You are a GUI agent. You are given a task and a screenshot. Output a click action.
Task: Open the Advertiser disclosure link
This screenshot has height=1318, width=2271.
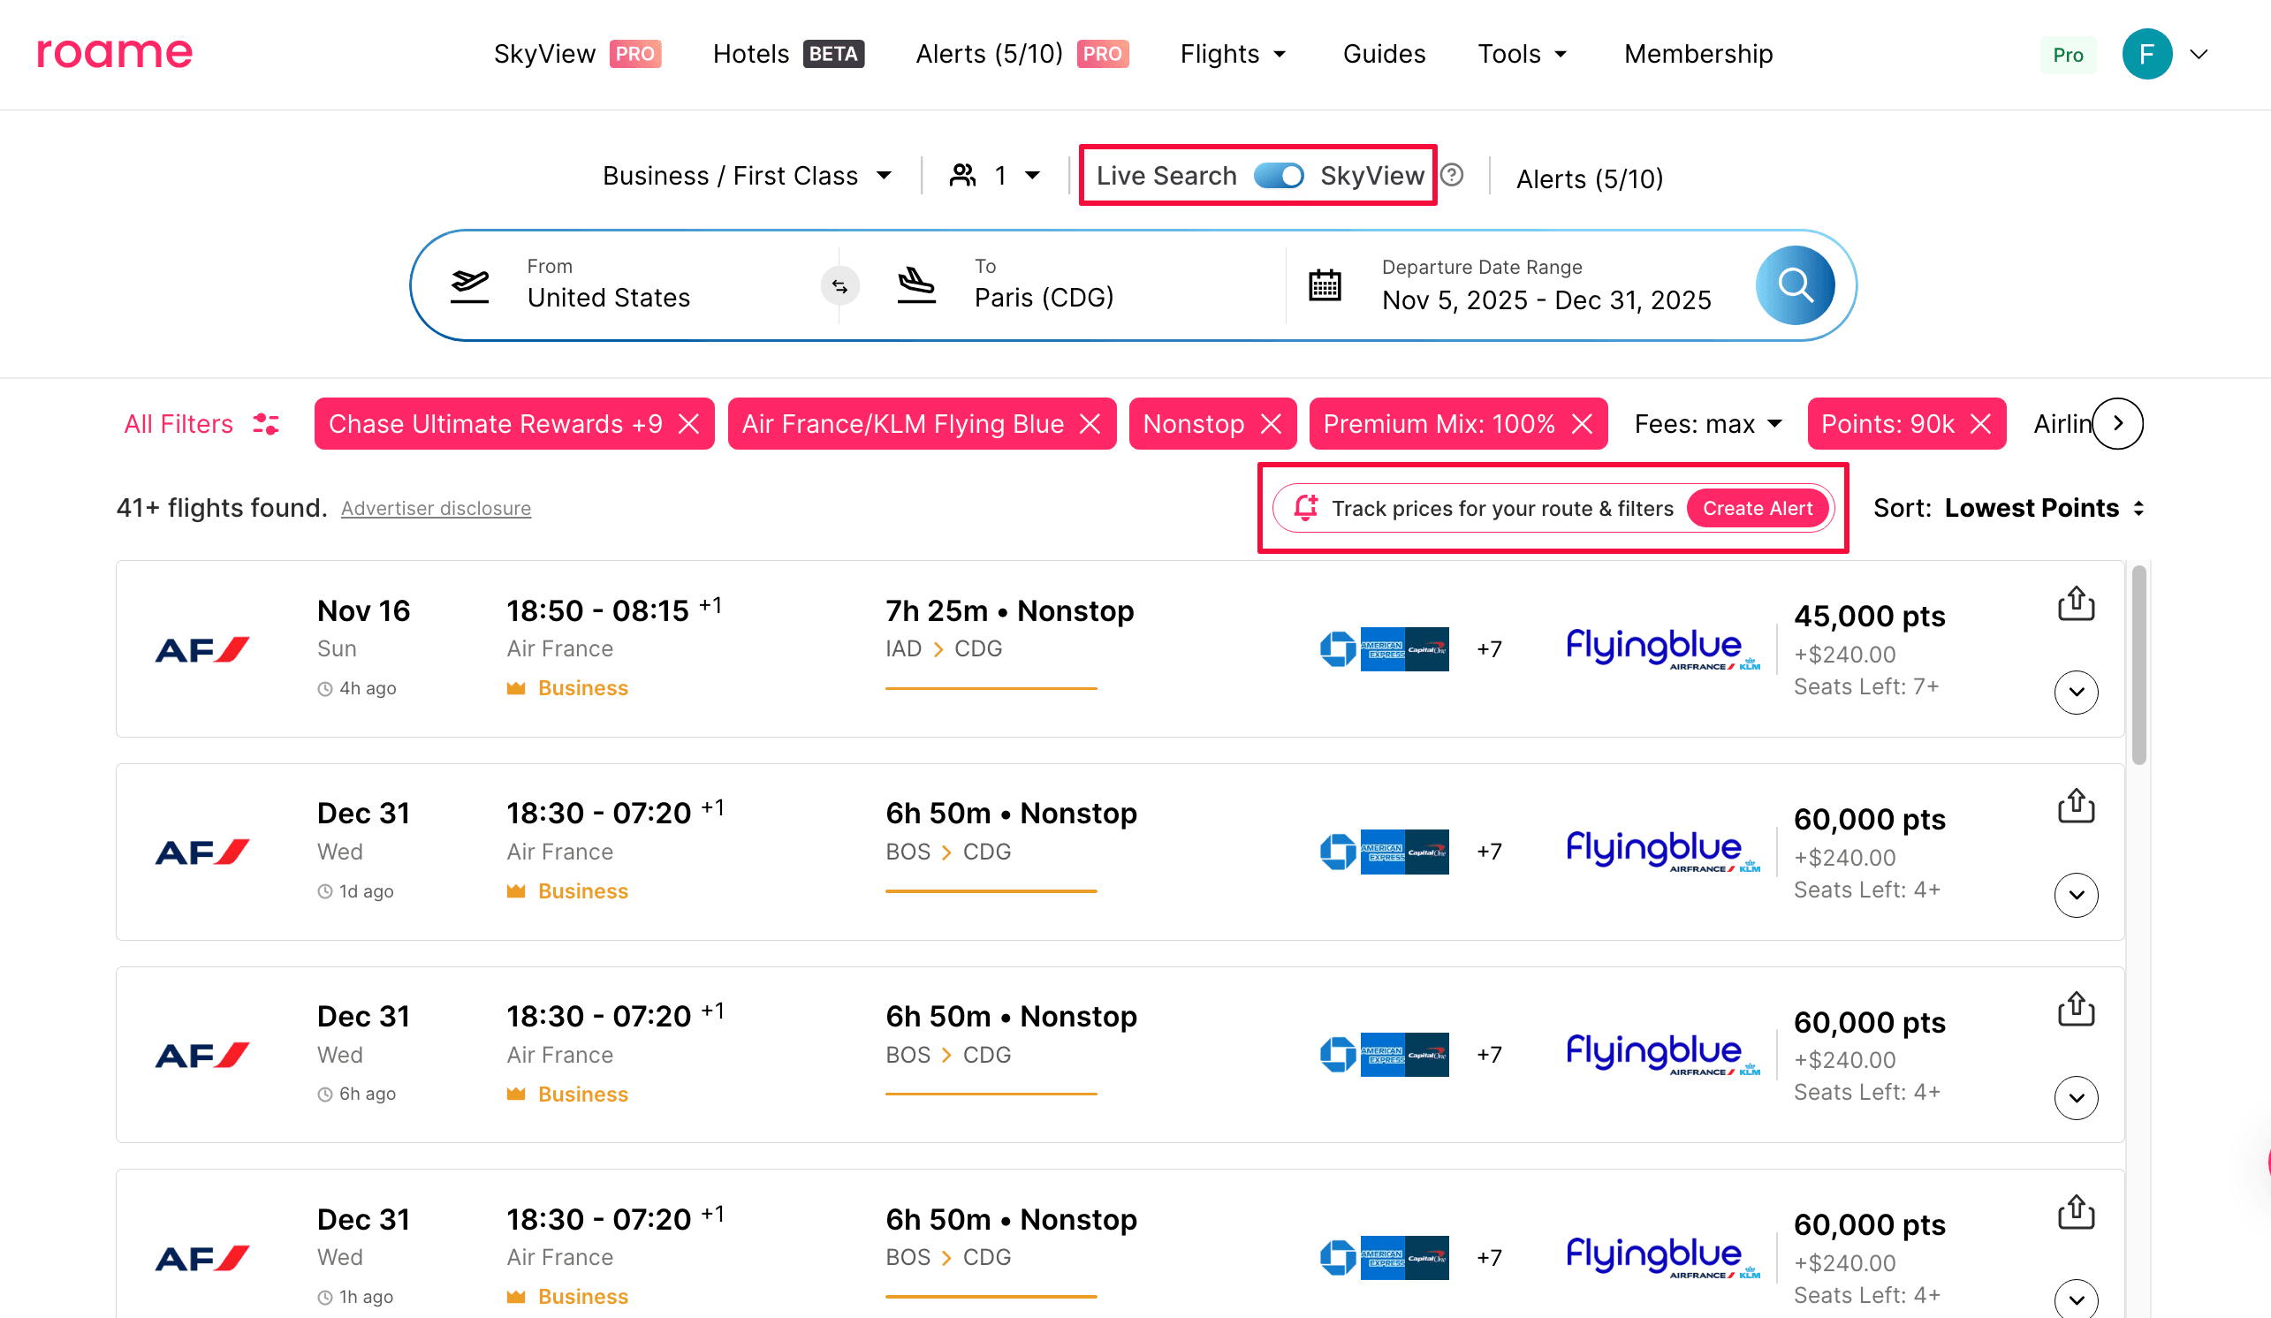click(436, 507)
